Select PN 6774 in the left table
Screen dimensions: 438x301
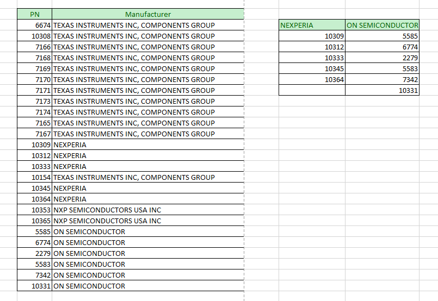click(x=35, y=243)
